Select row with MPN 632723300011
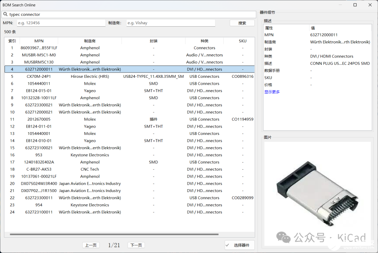 tap(129, 198)
